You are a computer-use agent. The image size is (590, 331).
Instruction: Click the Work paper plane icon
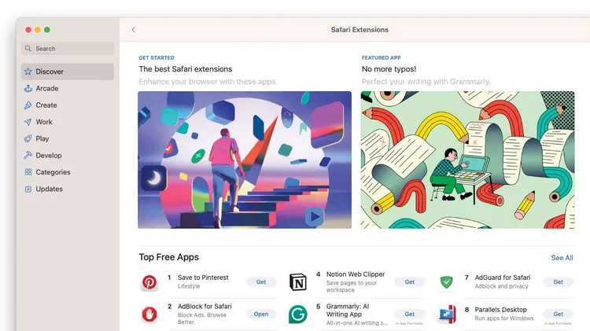28,122
